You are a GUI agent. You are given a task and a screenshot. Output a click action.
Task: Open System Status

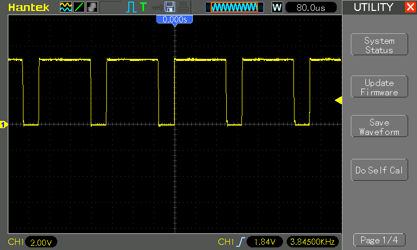379,44
